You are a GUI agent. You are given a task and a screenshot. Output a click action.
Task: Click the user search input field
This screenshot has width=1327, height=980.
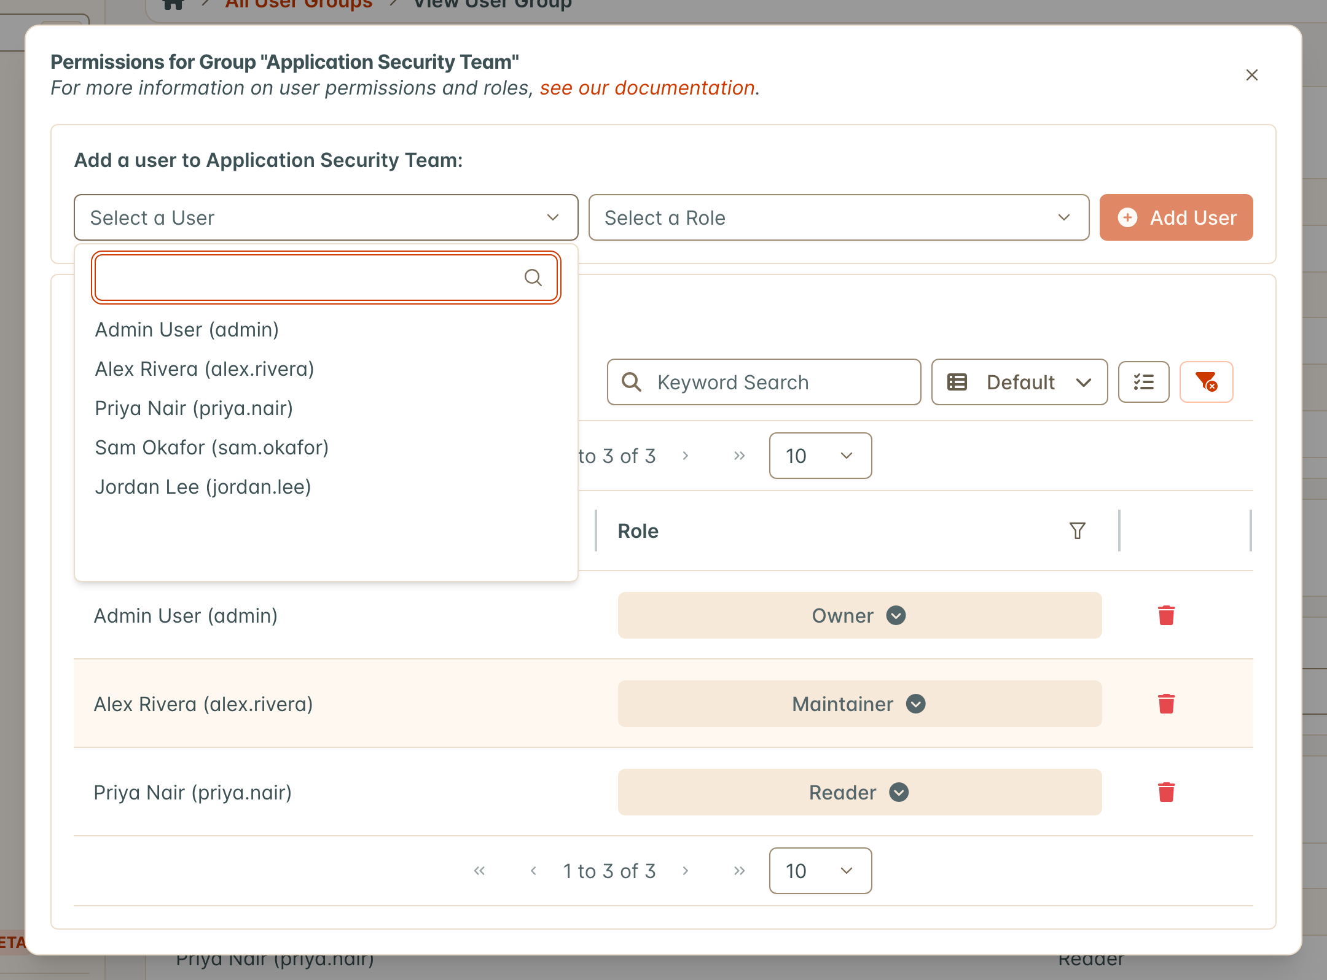[x=326, y=278]
